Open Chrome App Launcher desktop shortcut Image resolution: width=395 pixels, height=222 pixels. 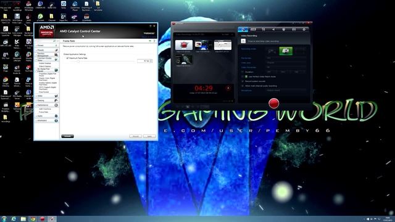(x=6, y=31)
